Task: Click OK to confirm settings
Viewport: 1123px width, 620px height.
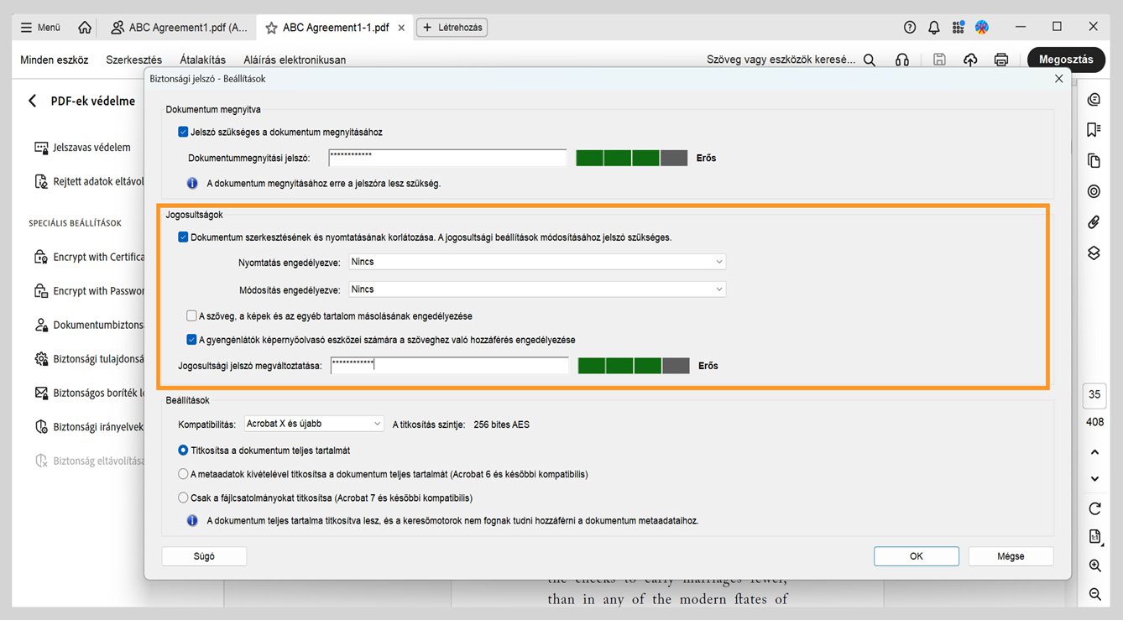Action: tap(917, 556)
